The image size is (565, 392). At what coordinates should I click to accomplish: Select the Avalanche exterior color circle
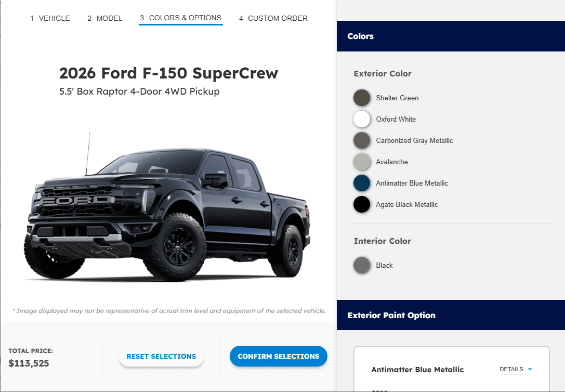click(362, 162)
